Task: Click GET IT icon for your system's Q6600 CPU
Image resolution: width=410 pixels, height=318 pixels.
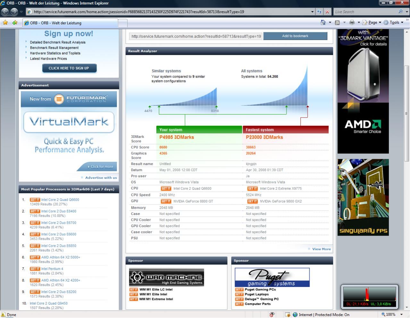Action: point(166,189)
